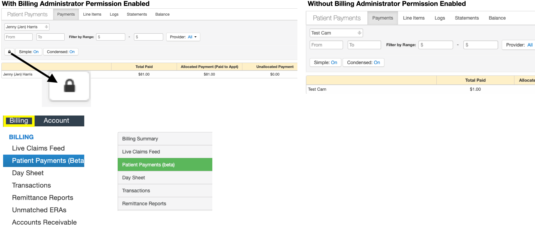The width and height of the screenshot is (535, 226).
Task: Toggle Condensed: On in right panel
Action: click(363, 62)
